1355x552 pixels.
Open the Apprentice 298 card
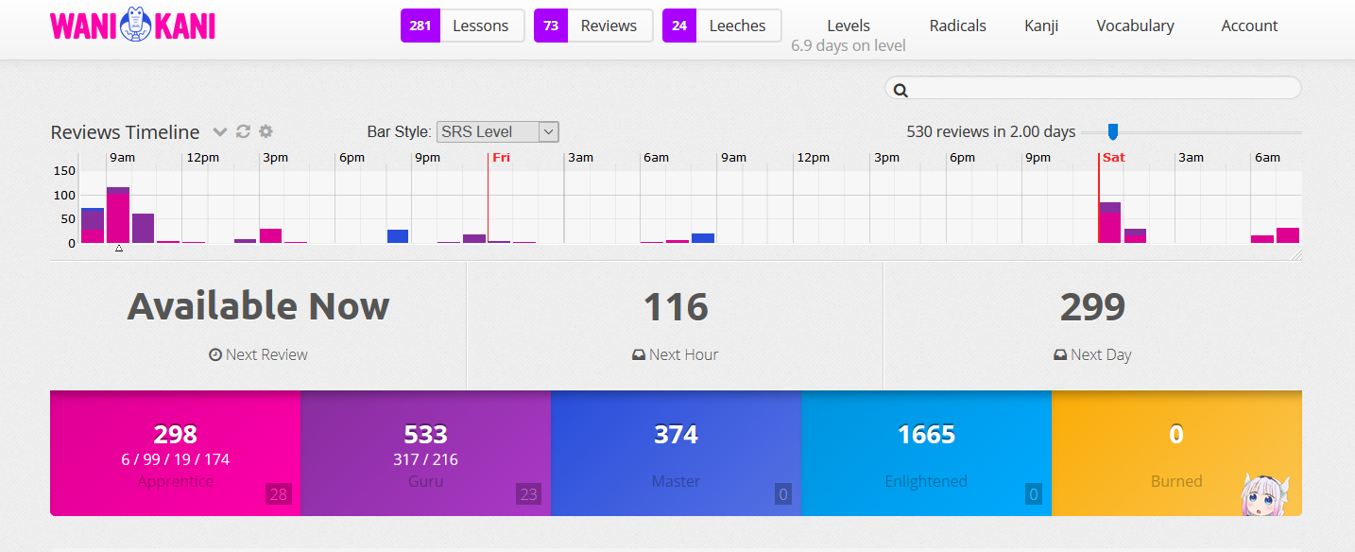click(175, 454)
